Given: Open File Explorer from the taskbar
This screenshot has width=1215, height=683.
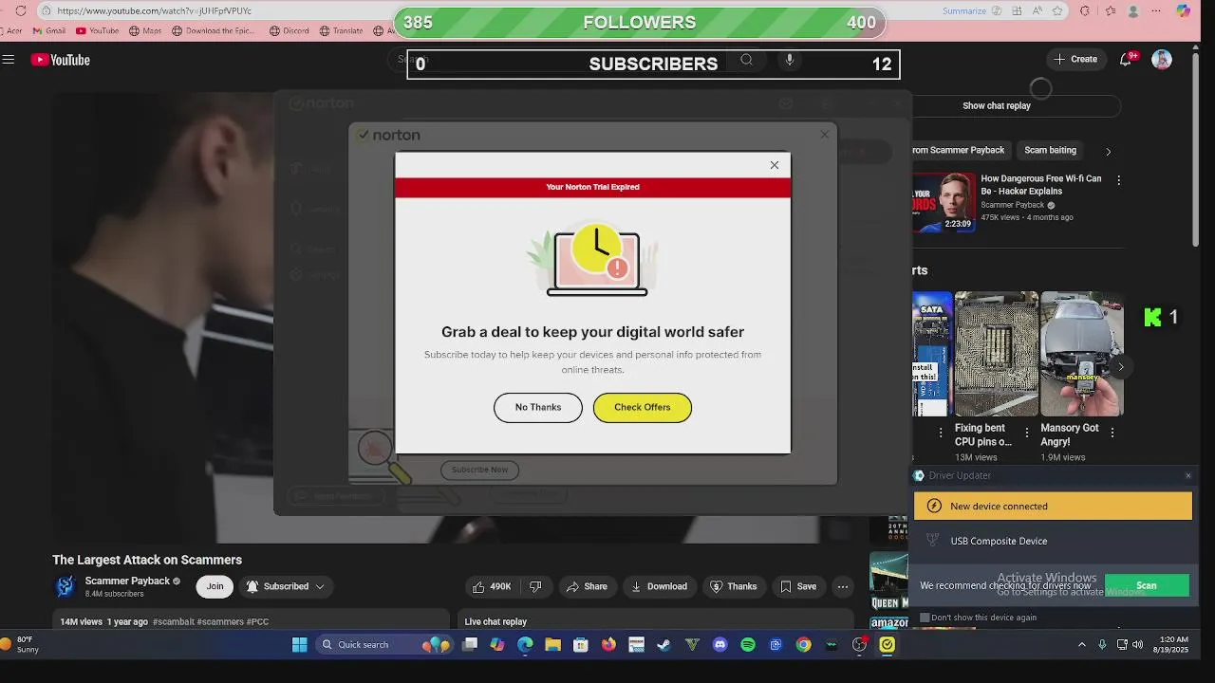Looking at the screenshot, I should pos(552,645).
